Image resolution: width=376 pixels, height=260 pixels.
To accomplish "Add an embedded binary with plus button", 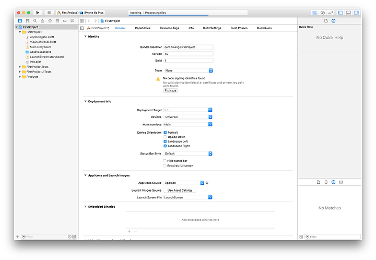I will 129,231.
